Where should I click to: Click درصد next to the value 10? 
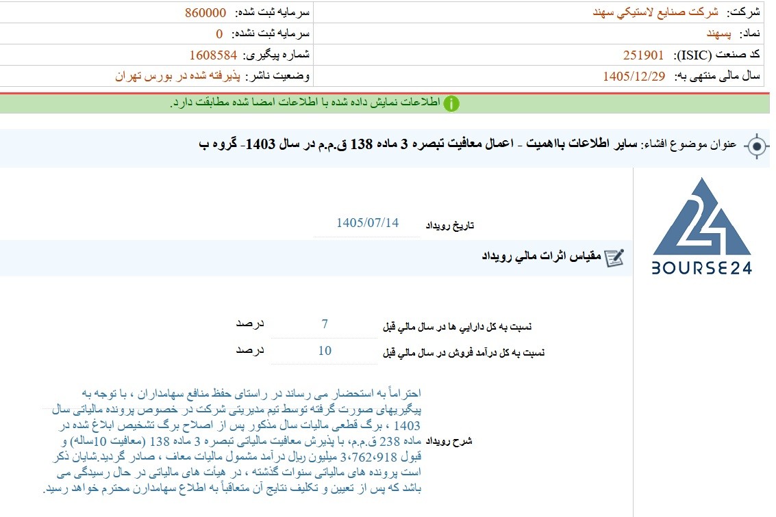250,350
